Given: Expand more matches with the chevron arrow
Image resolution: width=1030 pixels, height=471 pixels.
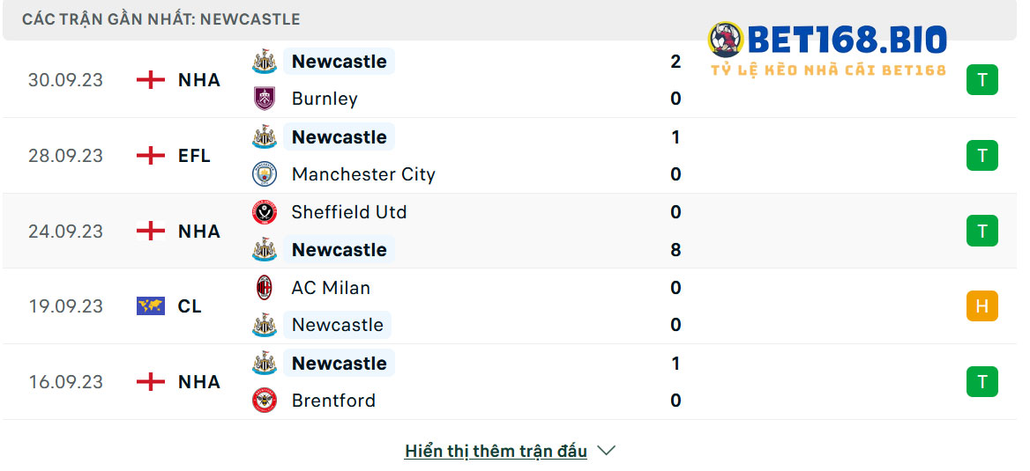Looking at the screenshot, I should pos(607,451).
